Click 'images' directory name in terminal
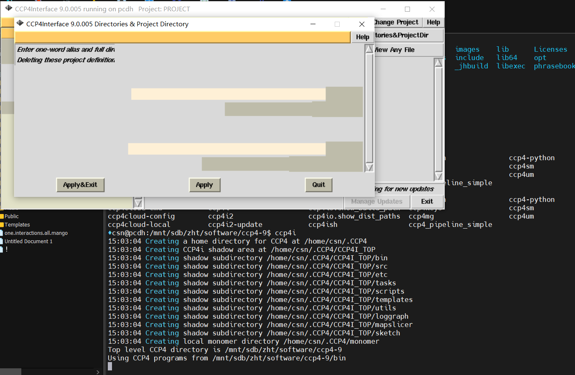This screenshot has height=375, width=575. 468,49
